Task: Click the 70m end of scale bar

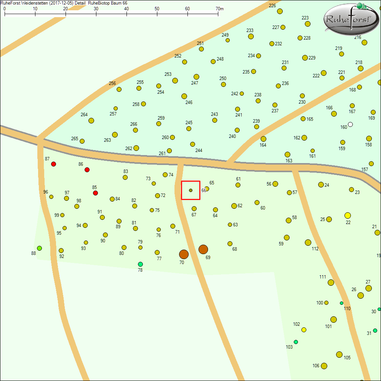Action: (218, 14)
